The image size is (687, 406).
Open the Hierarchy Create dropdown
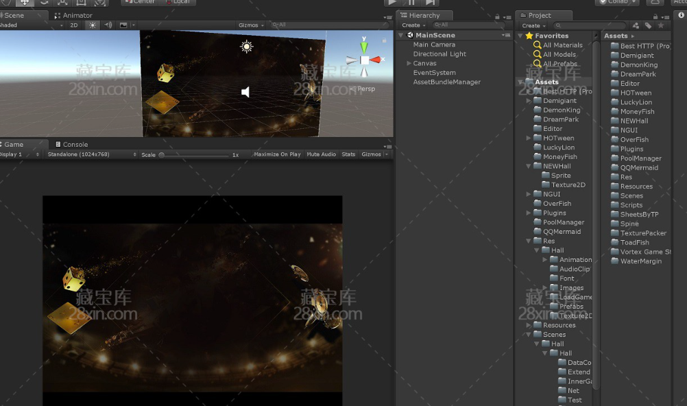pos(413,25)
